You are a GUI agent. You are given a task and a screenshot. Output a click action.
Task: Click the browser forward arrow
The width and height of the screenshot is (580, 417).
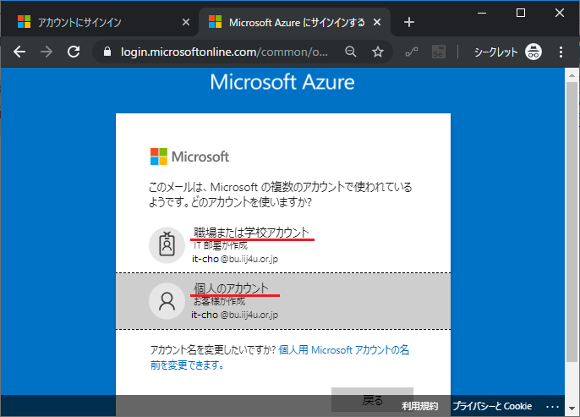click(47, 52)
